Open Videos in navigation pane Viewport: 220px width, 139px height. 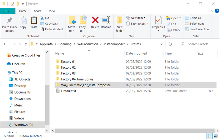pyautogui.click(x=16, y=118)
